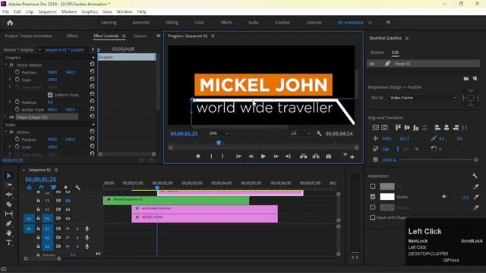Open Program monitor settings wrench
Image resolution: width=486 pixels, height=273 pixels.
319,133
